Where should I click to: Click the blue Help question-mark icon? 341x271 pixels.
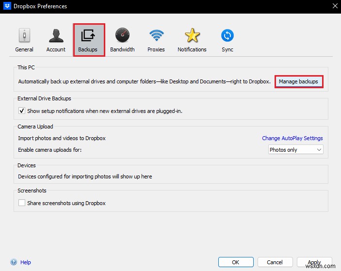pyautogui.click(x=14, y=262)
